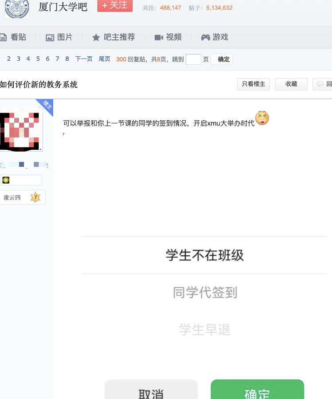Click the laughing emoji in post
Screen dimensions: 332x399
click(x=262, y=118)
